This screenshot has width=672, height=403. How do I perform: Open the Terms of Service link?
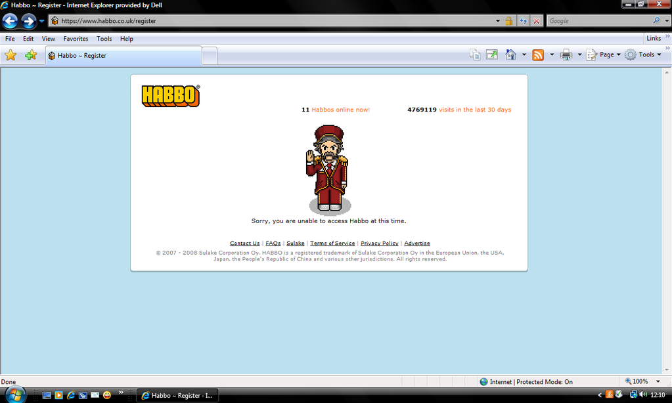(332, 244)
